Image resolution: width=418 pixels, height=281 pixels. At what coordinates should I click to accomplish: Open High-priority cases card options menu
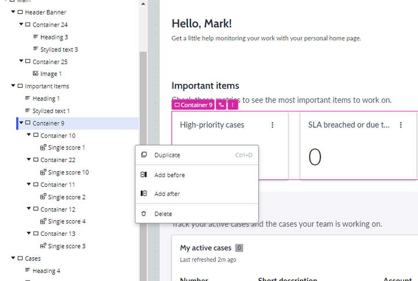273,125
